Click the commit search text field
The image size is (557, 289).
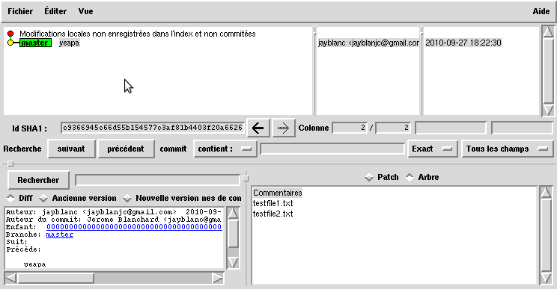click(x=332, y=149)
